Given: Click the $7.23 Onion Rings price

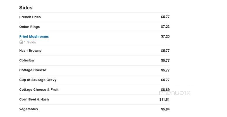Looking at the screenshot, I should [x=165, y=27].
